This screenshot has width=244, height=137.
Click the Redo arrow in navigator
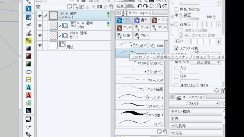pyautogui.click(x=145, y=6)
